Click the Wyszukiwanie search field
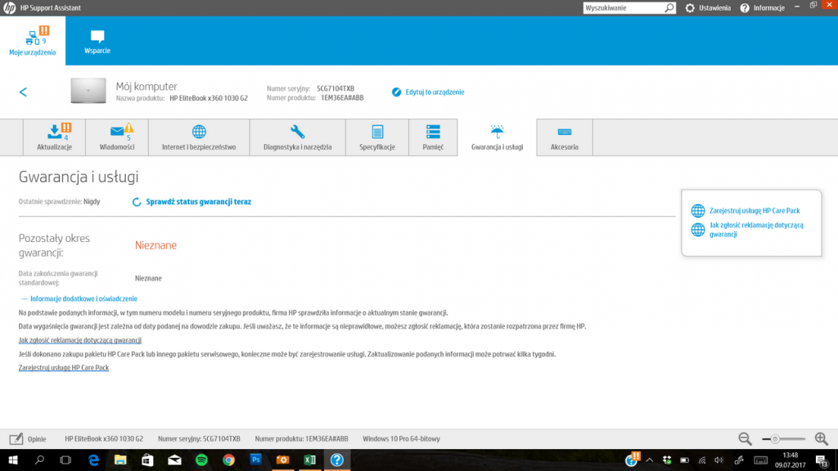The width and height of the screenshot is (838, 471). tap(622, 7)
